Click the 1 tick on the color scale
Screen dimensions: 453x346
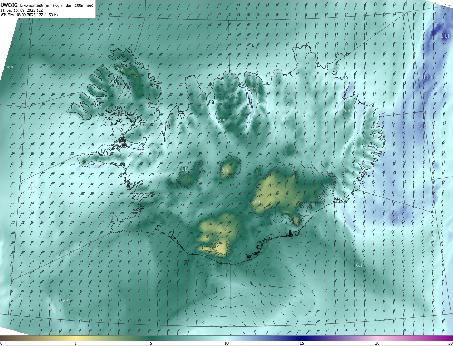[x=76, y=344]
